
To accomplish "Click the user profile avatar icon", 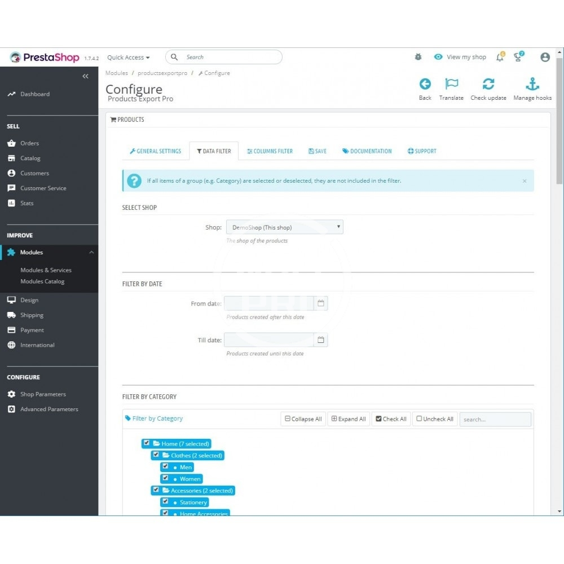I will 545,57.
